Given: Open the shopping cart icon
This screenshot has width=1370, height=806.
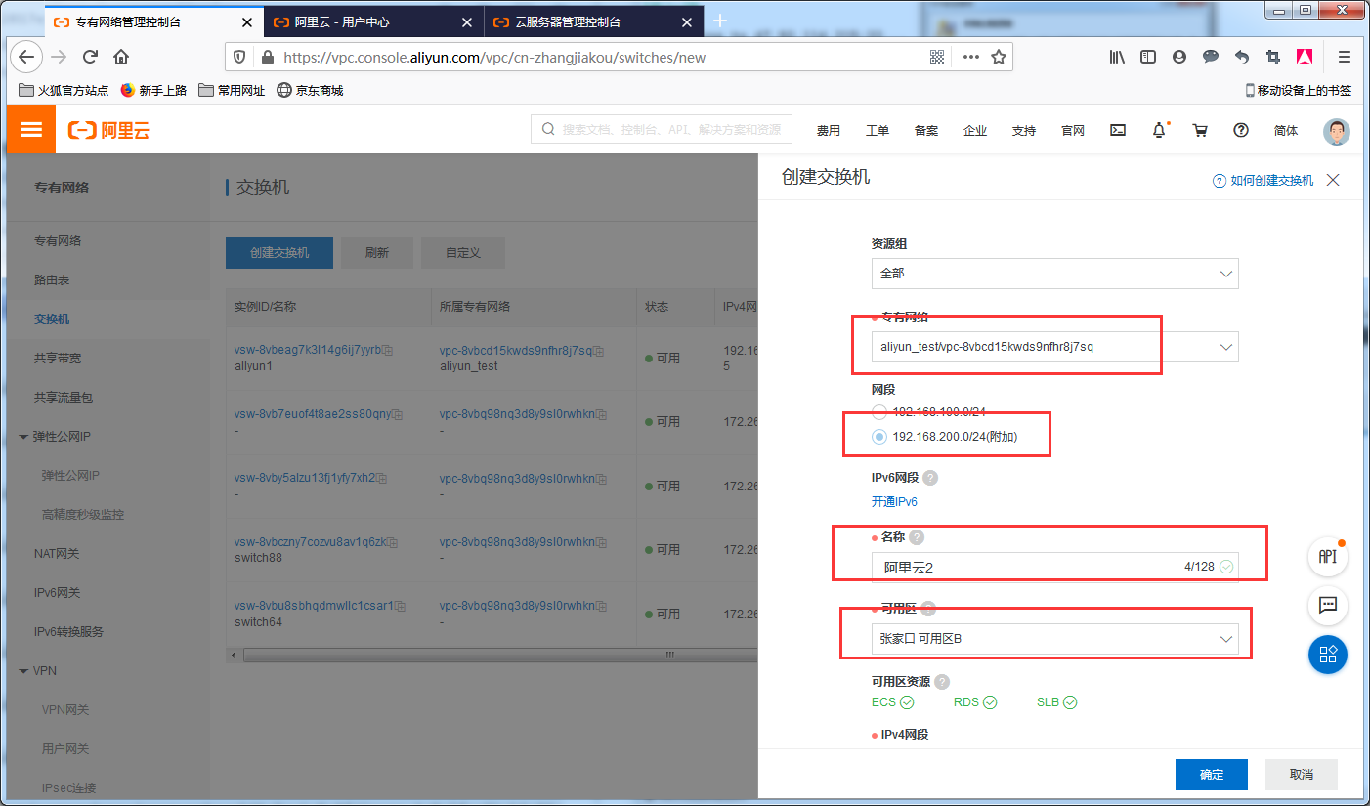Looking at the screenshot, I should pos(1200,130).
